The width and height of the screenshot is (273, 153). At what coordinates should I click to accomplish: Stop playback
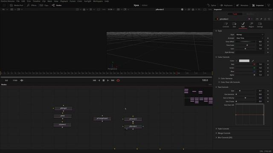click(104, 80)
